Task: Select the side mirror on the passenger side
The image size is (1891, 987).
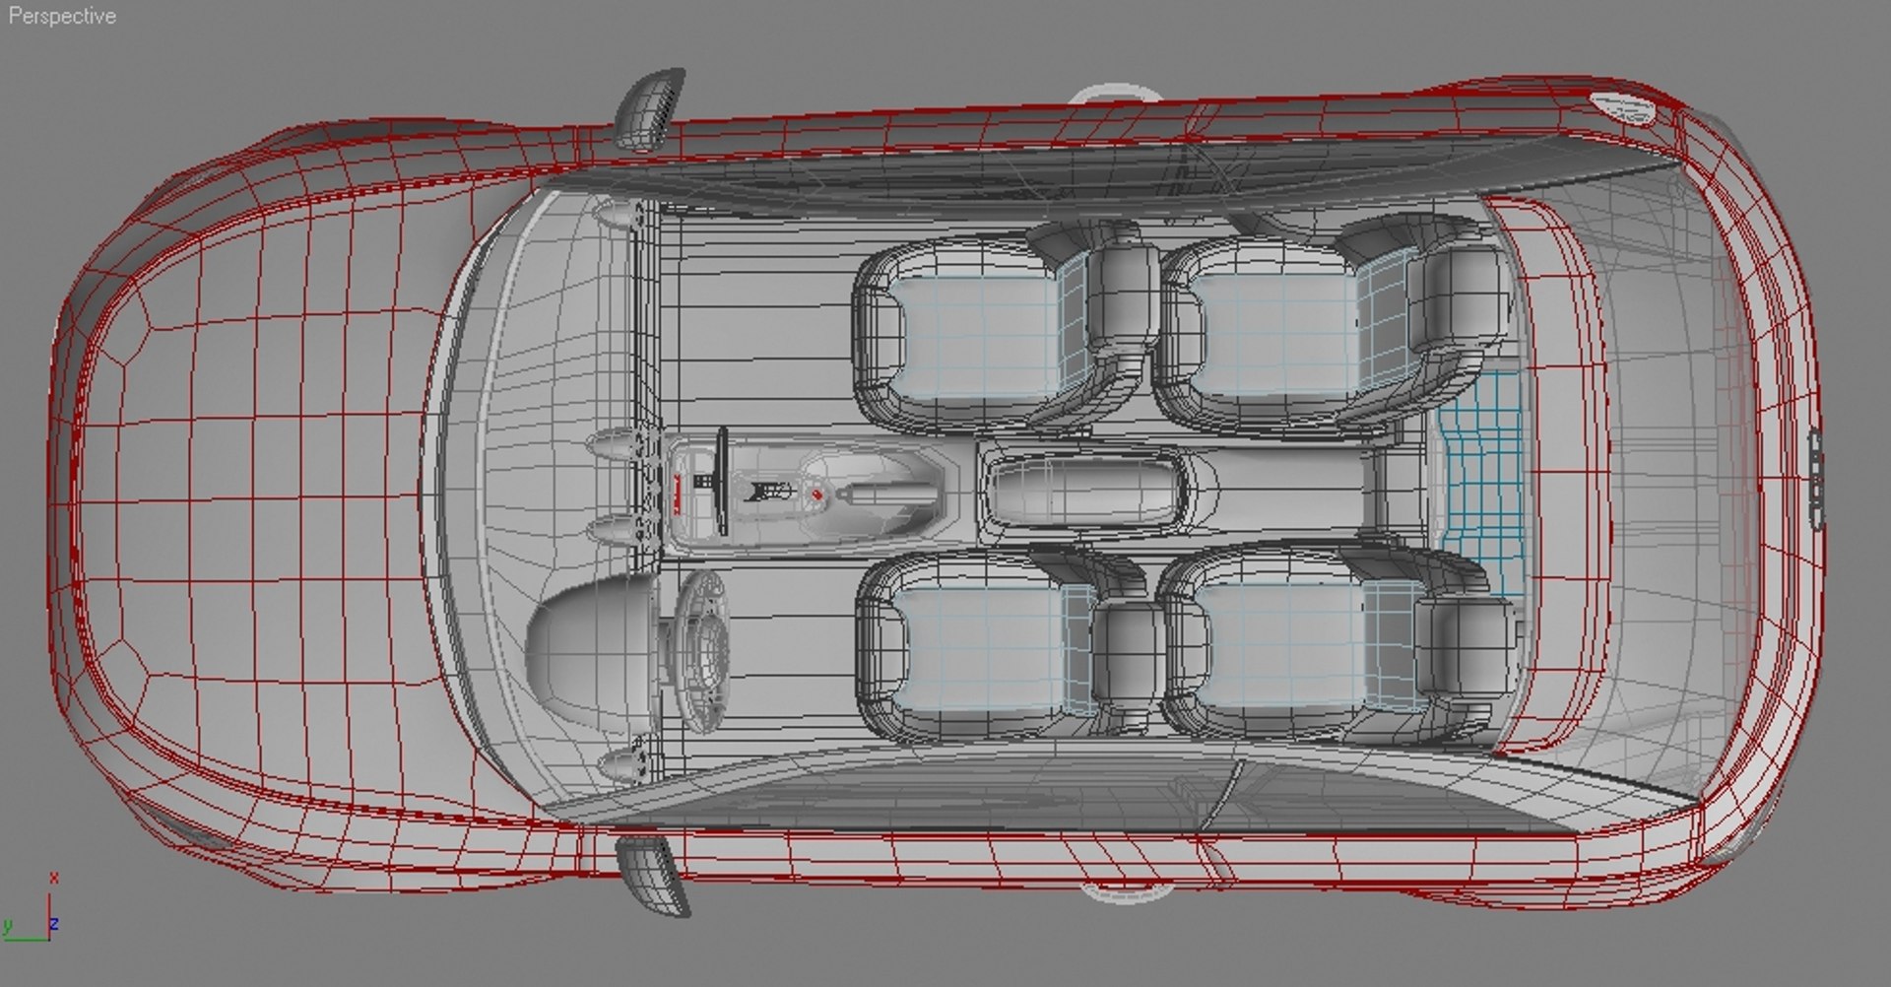Action: tap(649, 108)
